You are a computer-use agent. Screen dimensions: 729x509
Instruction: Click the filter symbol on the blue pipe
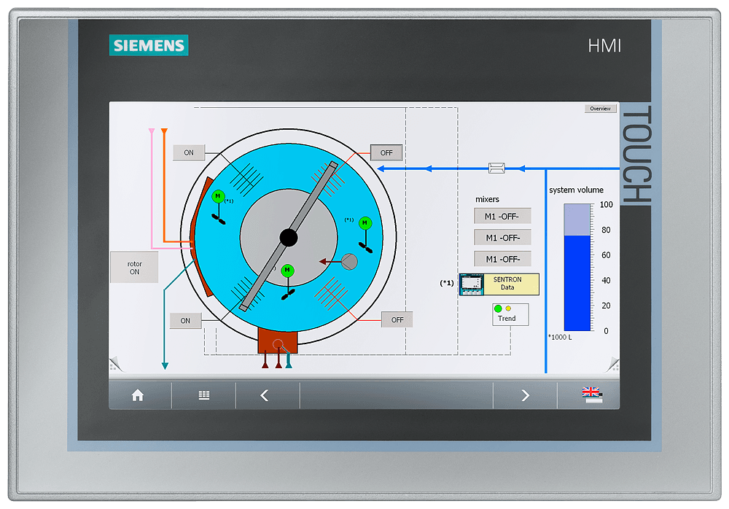(497, 168)
